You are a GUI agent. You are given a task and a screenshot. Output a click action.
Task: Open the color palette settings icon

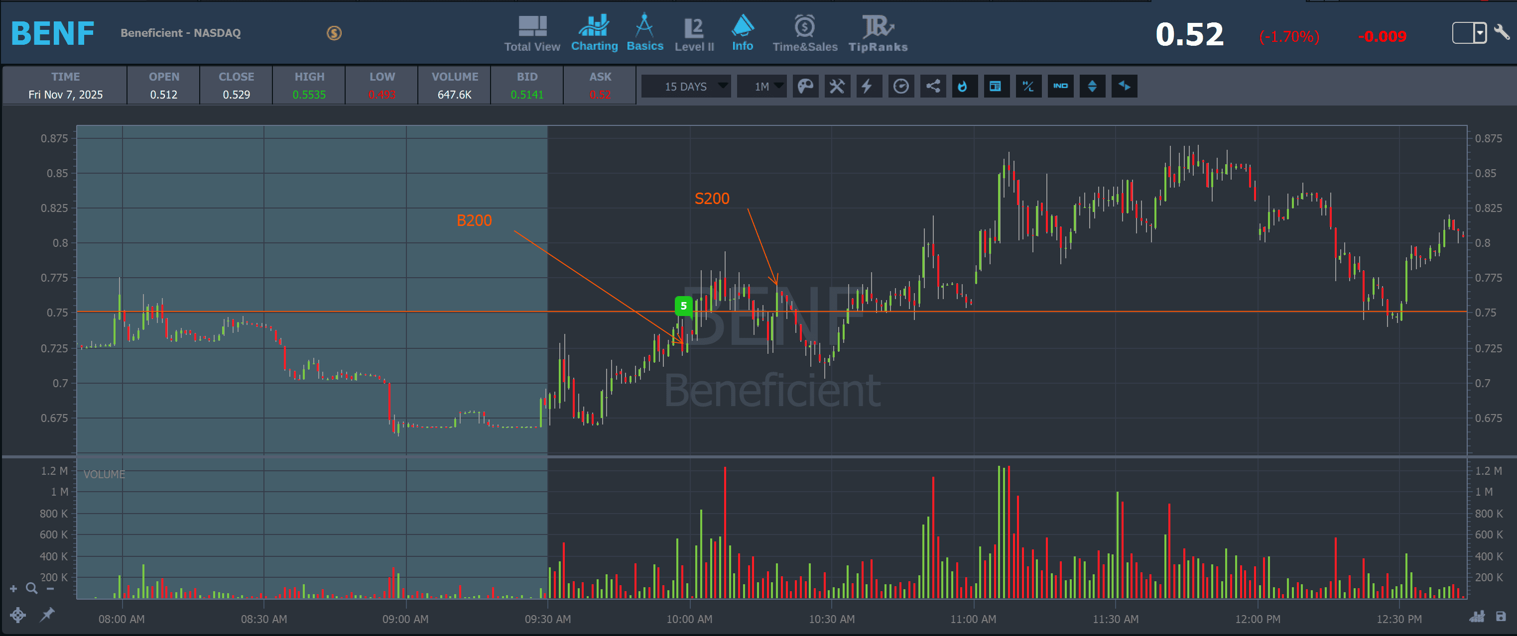pyautogui.click(x=805, y=87)
